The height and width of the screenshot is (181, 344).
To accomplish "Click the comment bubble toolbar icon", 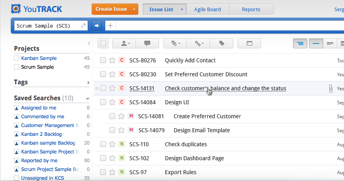I will (147, 43).
